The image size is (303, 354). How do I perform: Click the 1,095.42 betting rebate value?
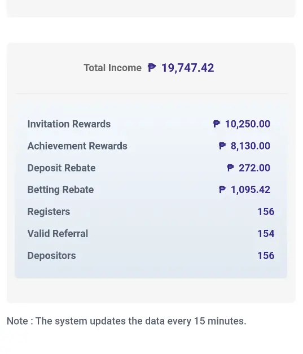click(x=250, y=190)
